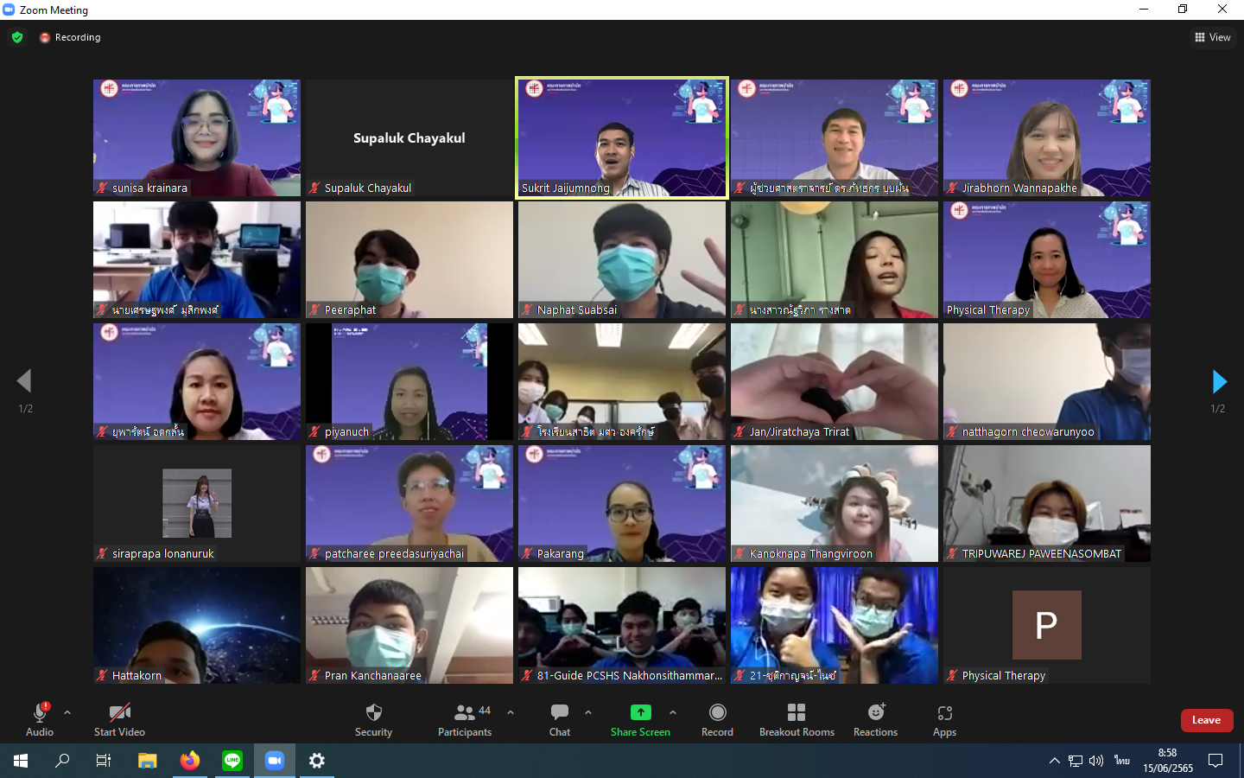The width and height of the screenshot is (1244, 778).
Task: Select Sukrit Jaijumnong's video tile
Action: 622,138
